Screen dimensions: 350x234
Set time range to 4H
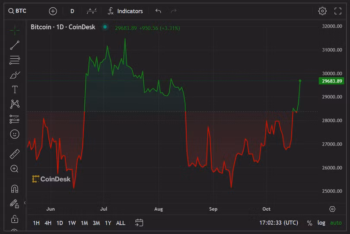[48, 223]
